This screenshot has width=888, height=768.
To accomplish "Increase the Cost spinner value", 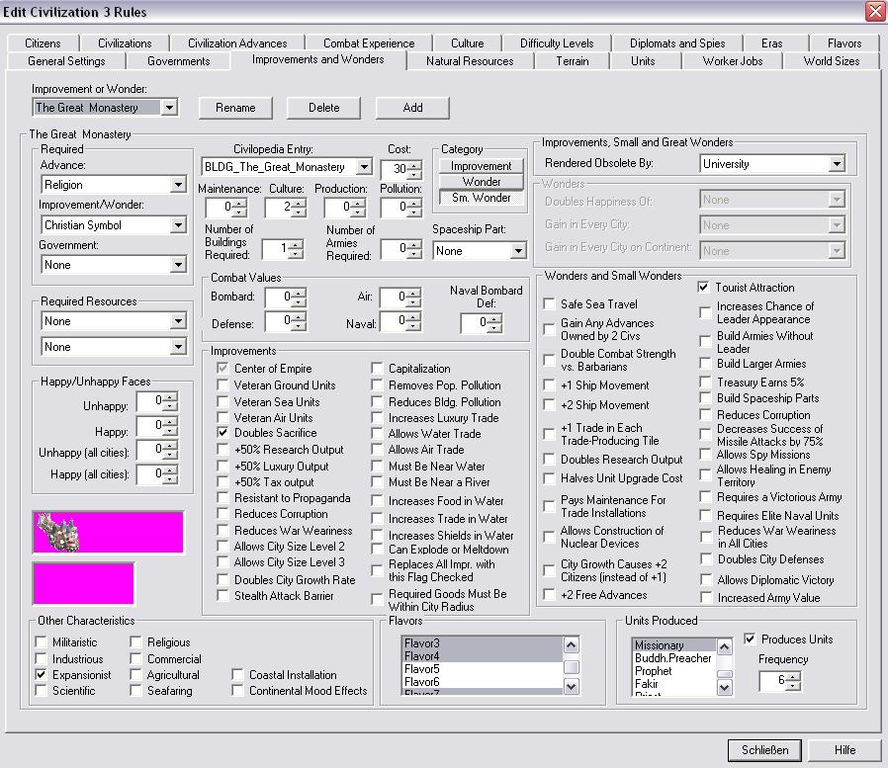I will [x=415, y=163].
